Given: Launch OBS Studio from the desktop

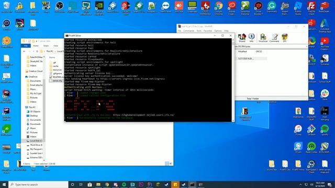Looking at the screenshot, I should click(59, 7).
